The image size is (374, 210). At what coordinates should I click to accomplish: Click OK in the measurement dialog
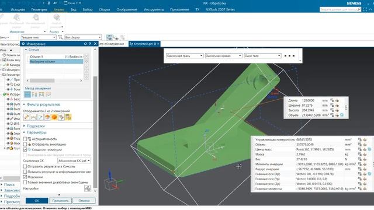[x=37, y=201]
